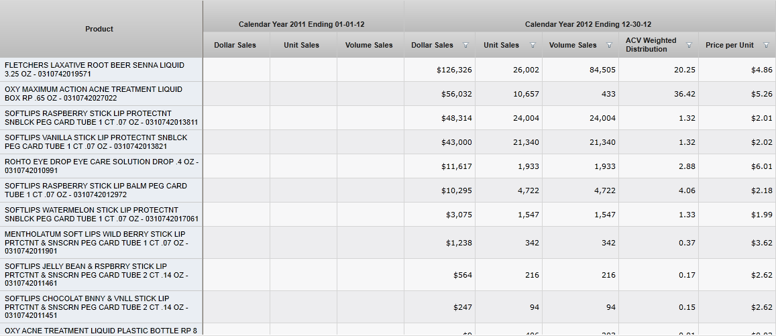
Task: Click Softlips Vanilla Stick Lip Protectnt product
Action: tap(101, 142)
